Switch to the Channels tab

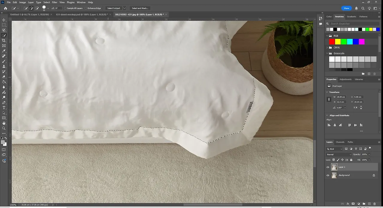point(340,142)
